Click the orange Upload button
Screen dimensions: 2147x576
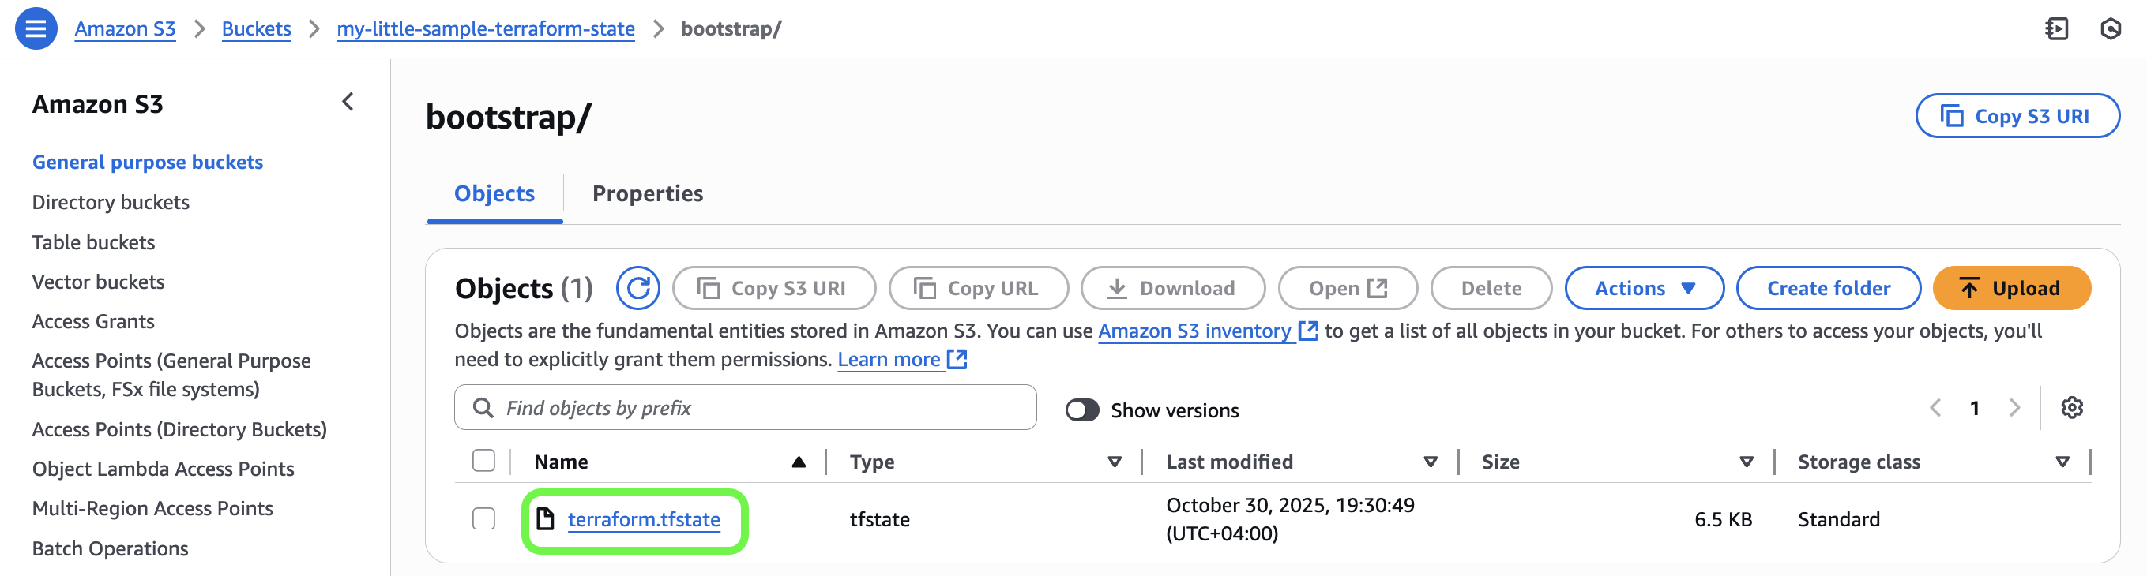(x=2011, y=288)
